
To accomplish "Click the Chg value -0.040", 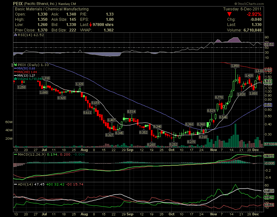I will click(x=255, y=19).
